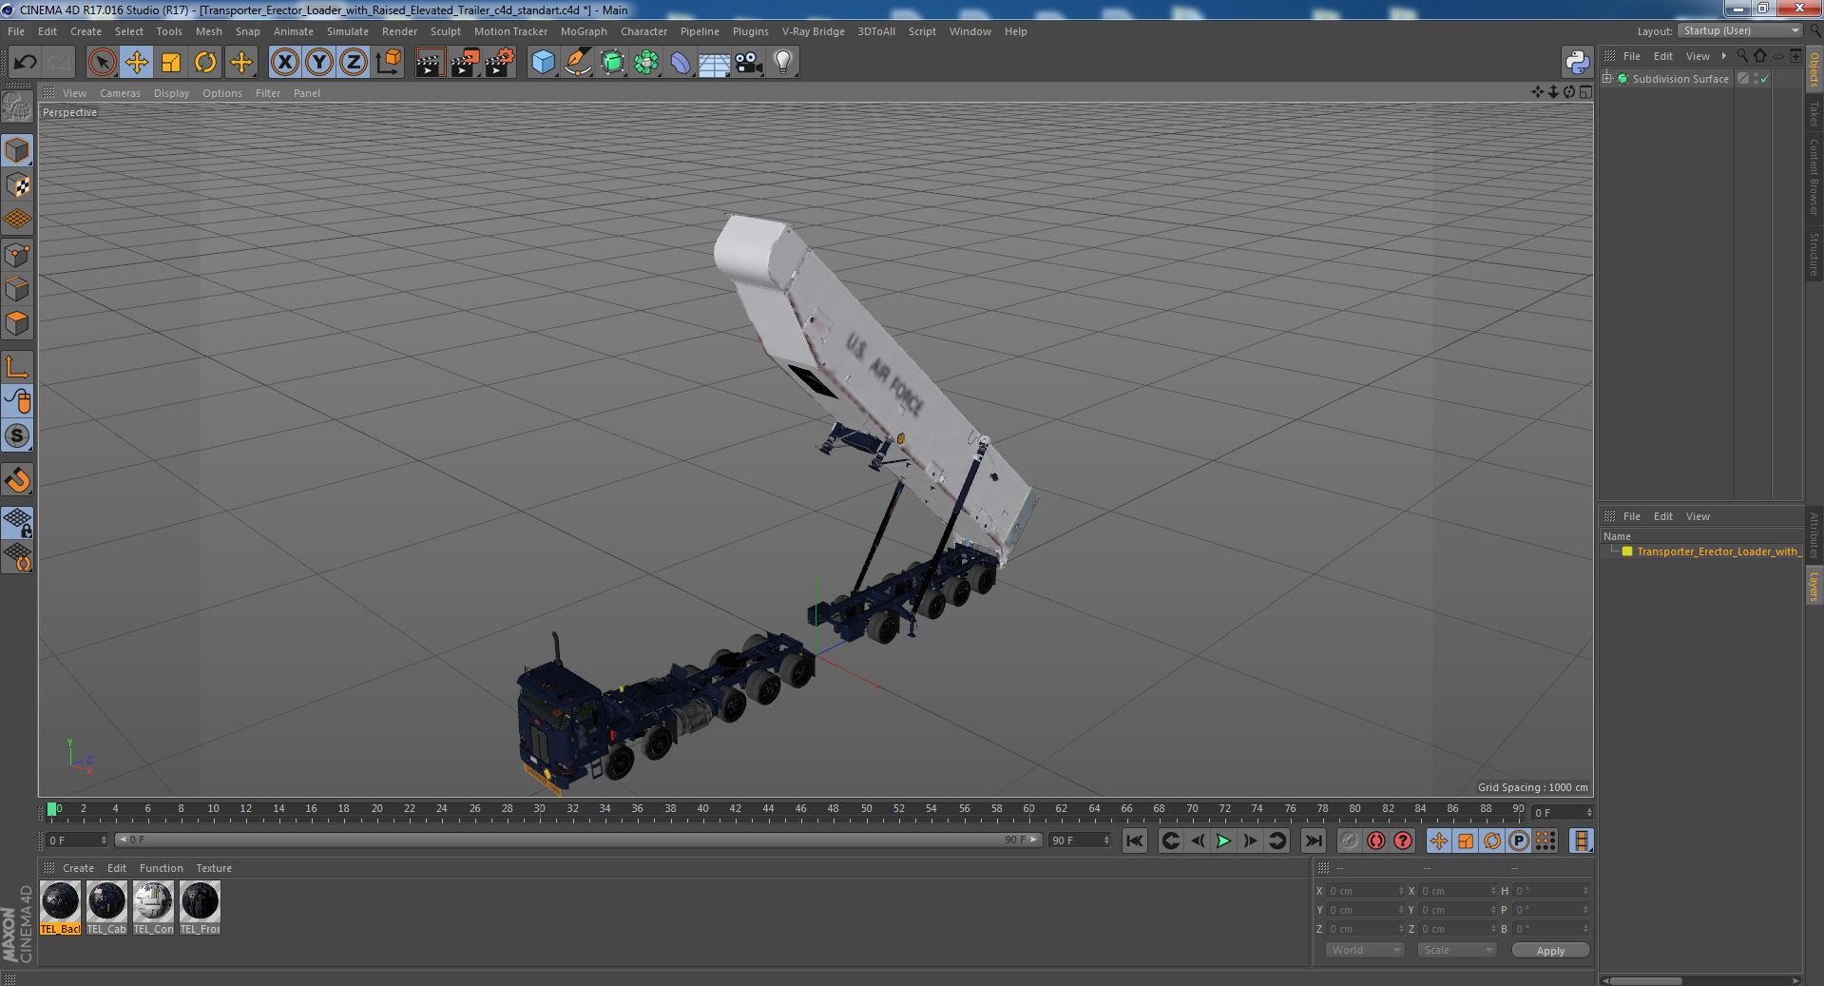This screenshot has height=986, width=1824.
Task: Click the Python icon
Action: click(x=1577, y=63)
